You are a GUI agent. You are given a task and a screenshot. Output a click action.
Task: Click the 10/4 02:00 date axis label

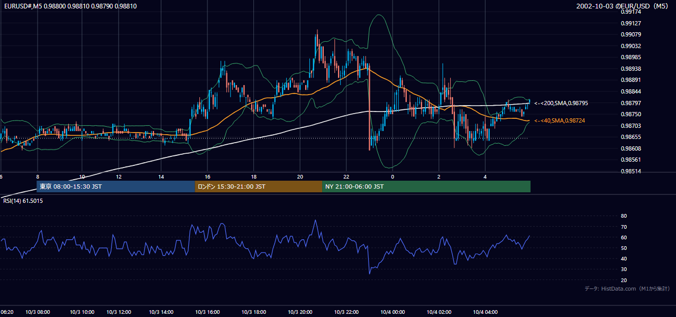[439, 312]
